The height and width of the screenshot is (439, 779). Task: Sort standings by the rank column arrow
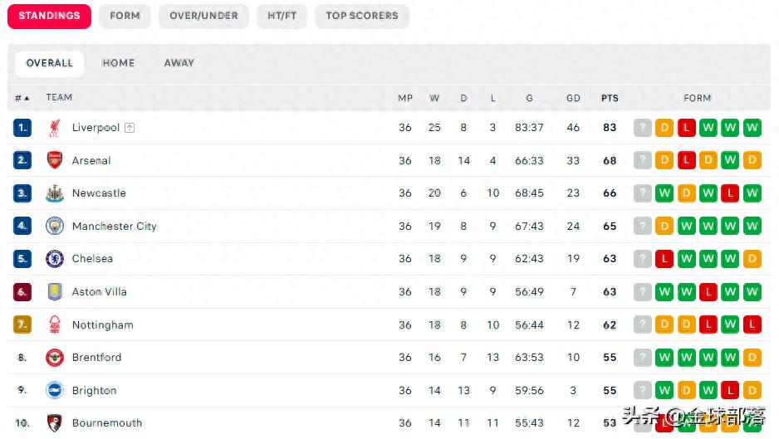[27, 98]
